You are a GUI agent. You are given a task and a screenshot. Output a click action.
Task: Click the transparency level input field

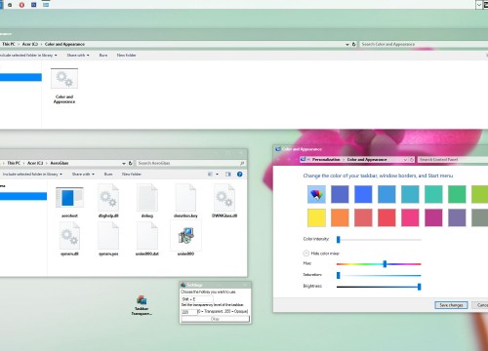189,312
